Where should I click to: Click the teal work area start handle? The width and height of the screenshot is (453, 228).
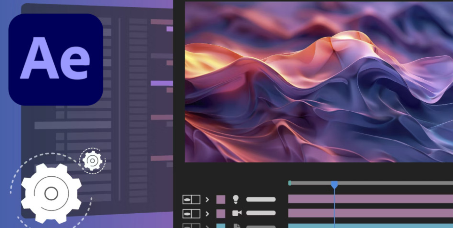290,183
